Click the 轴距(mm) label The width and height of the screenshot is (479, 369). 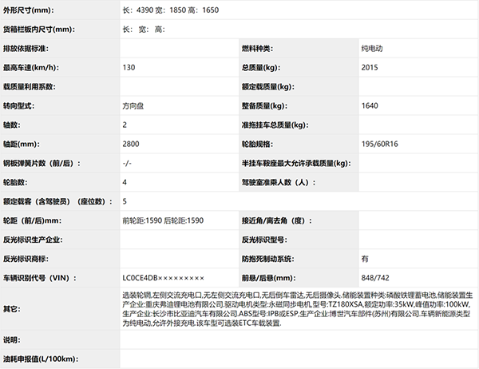(x=21, y=145)
